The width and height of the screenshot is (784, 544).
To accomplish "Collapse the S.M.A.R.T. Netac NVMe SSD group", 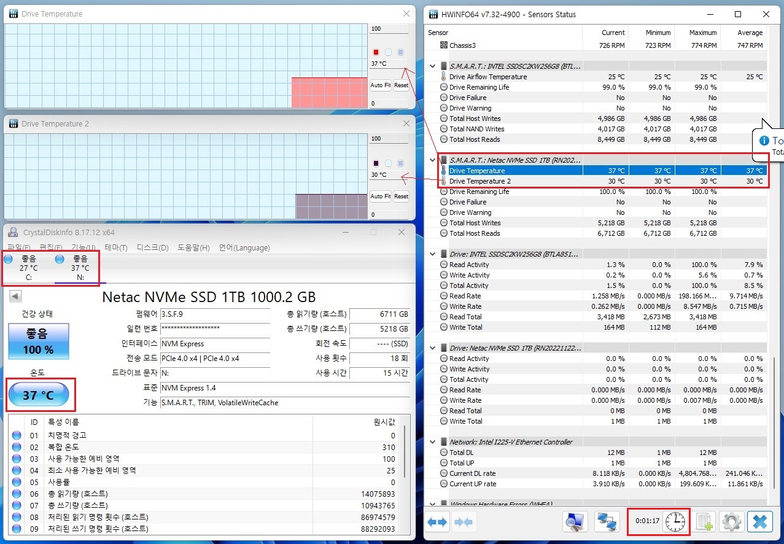I will click(433, 160).
